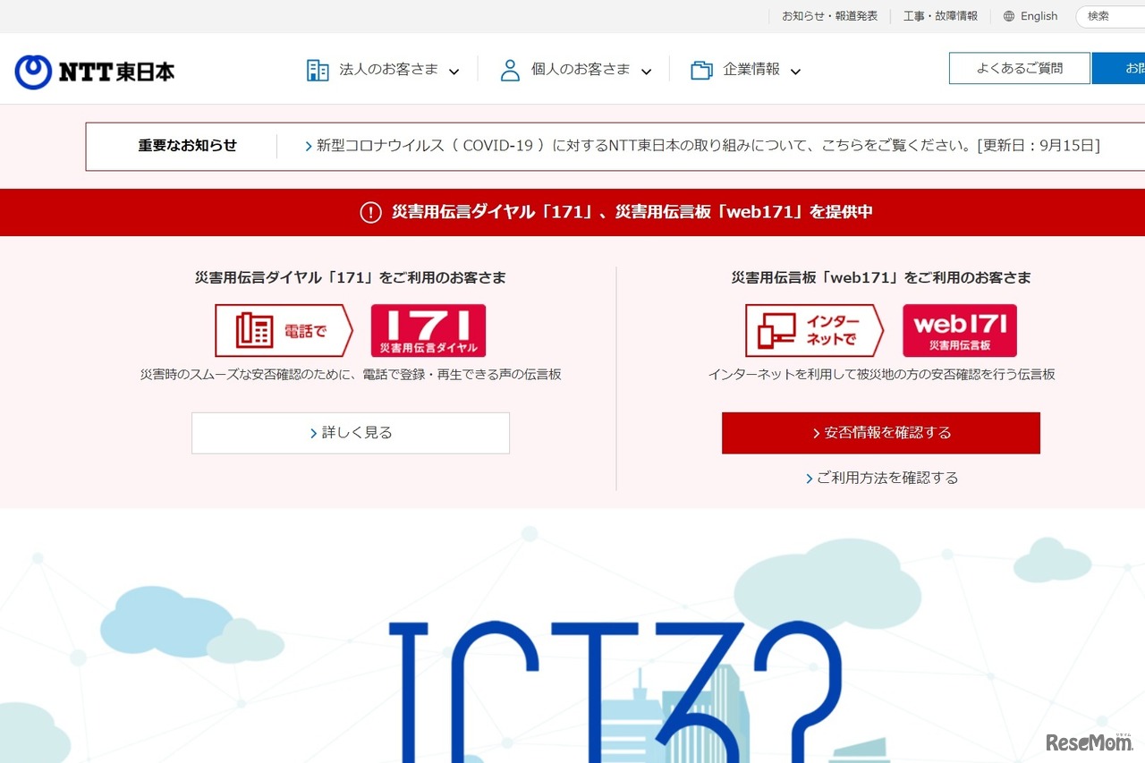The image size is (1145, 763).
Task: Click the NTT East circular logo
Action: [x=33, y=72]
